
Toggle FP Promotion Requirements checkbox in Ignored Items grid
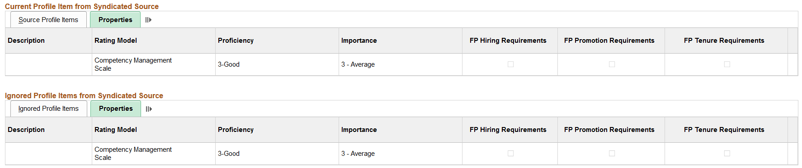click(x=612, y=154)
